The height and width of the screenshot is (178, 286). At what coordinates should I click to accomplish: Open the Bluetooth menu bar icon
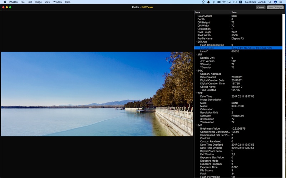click(x=213, y=2)
